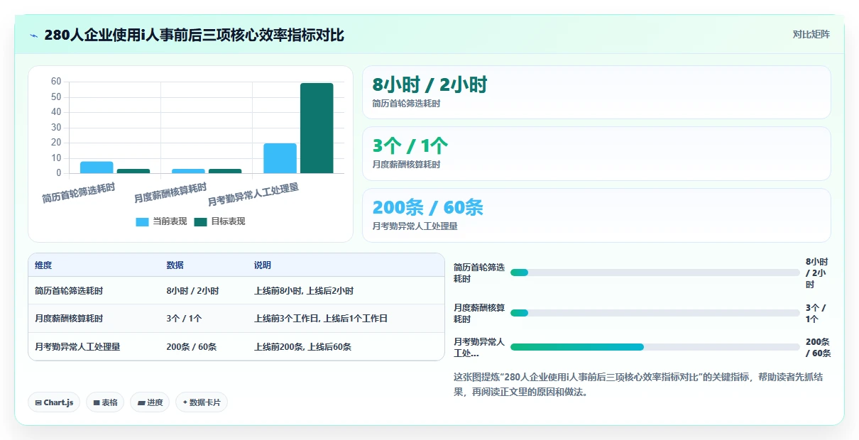This screenshot has width=859, height=440.
Task: Click the tall green 目标表现 bar for 月考勤异常人工处理量
Action: (x=317, y=128)
